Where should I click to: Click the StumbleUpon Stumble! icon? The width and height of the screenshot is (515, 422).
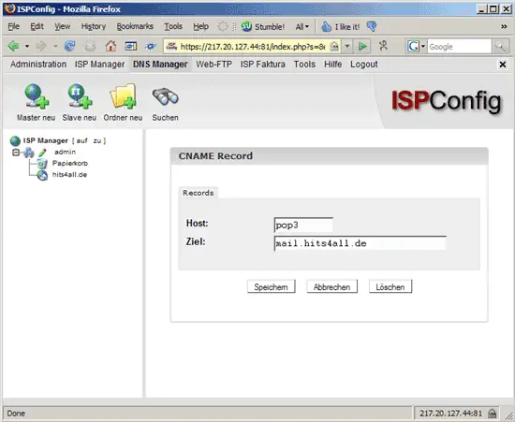(246, 26)
